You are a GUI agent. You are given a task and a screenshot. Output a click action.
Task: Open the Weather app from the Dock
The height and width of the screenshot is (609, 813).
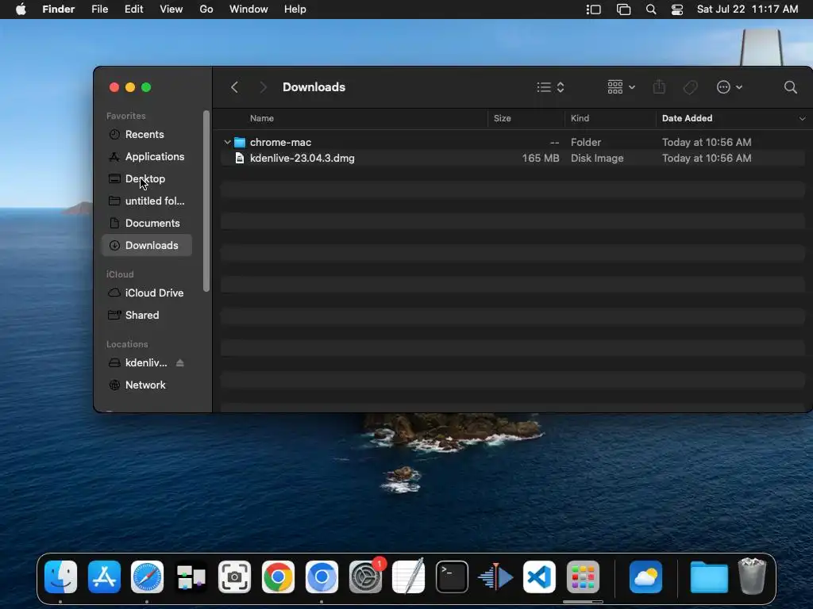tap(645, 577)
